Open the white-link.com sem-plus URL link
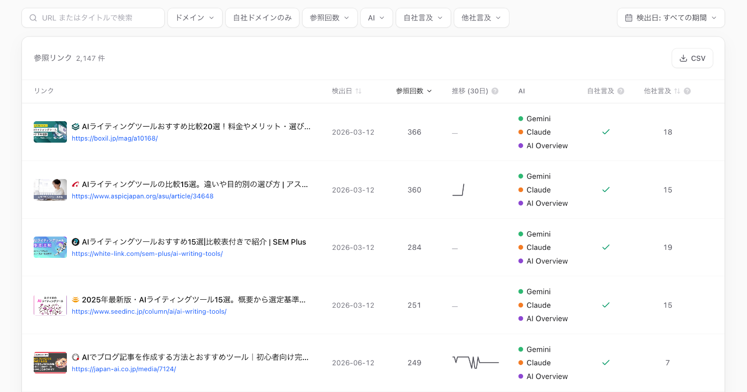This screenshot has width=747, height=392. (147, 254)
